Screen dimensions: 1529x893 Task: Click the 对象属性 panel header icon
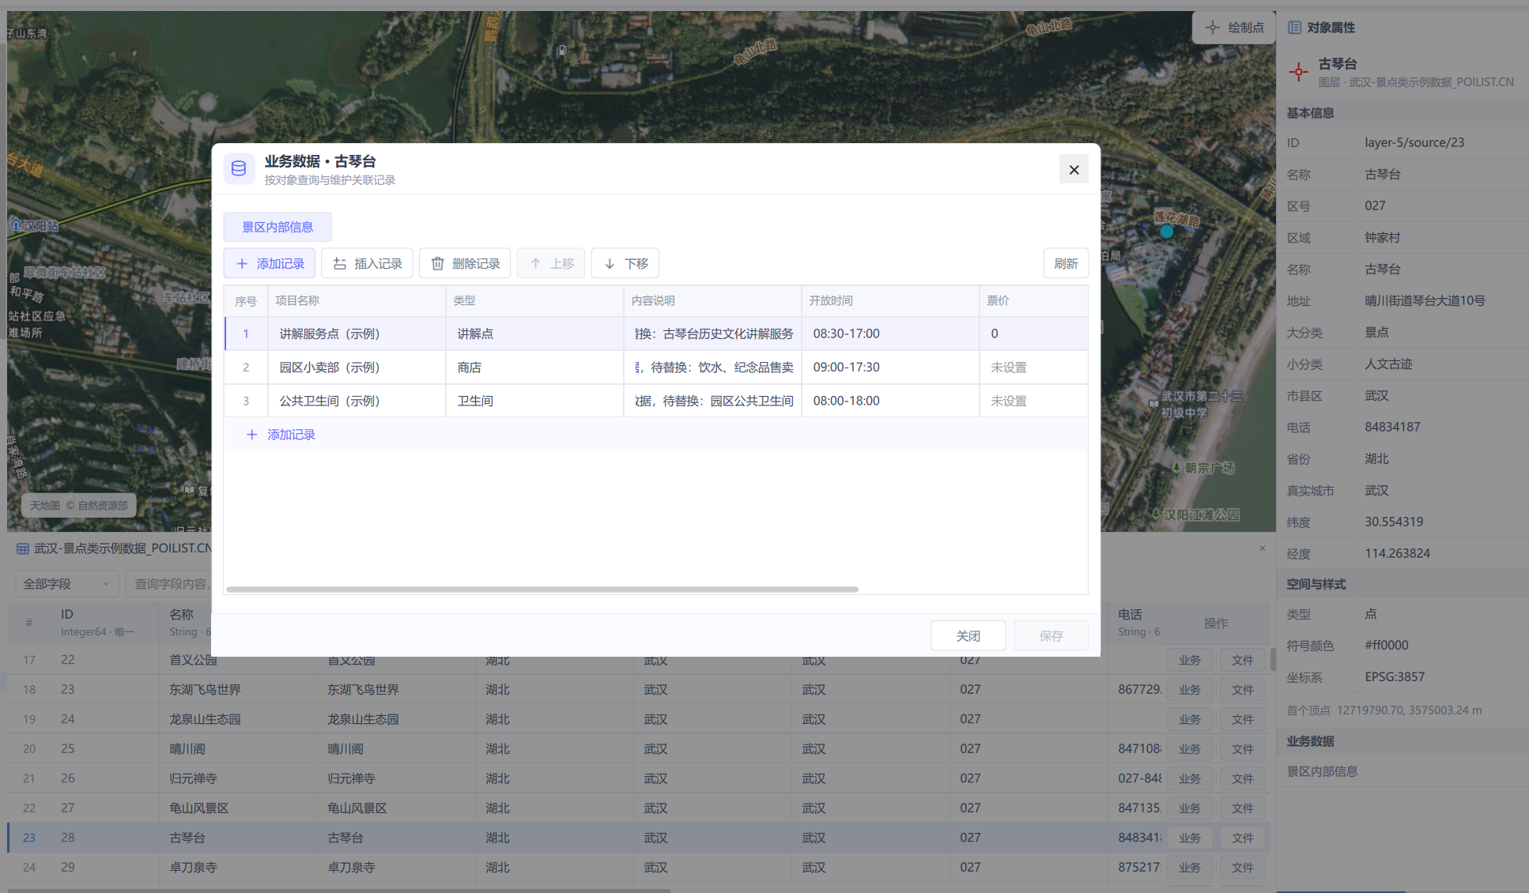[x=1294, y=28]
